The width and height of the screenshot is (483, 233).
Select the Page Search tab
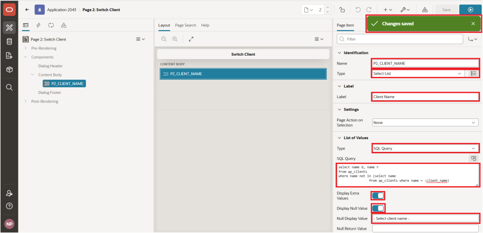(185, 25)
